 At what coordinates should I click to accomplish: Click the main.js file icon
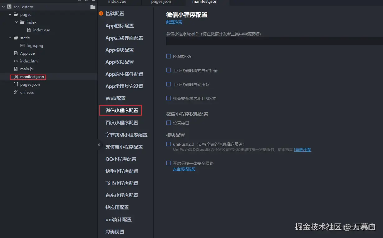pos(16,69)
